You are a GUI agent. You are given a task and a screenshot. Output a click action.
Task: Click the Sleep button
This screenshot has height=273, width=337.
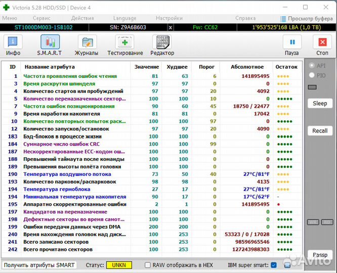tap(320, 103)
